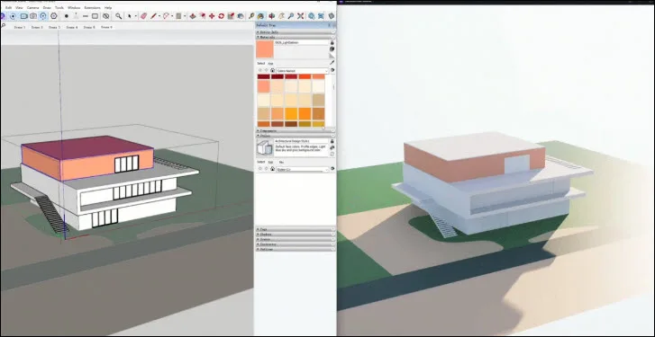Click the material name field

click(301, 42)
